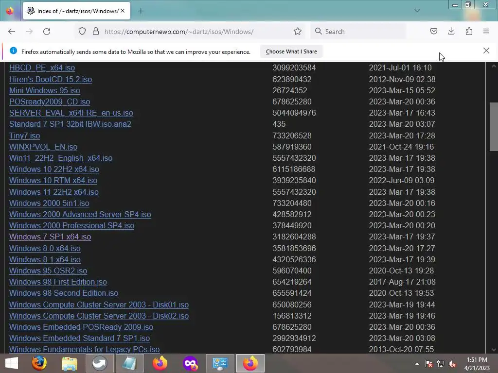Open the Extensions puzzle icon
Screen dimensions: 498x373
click(469, 32)
